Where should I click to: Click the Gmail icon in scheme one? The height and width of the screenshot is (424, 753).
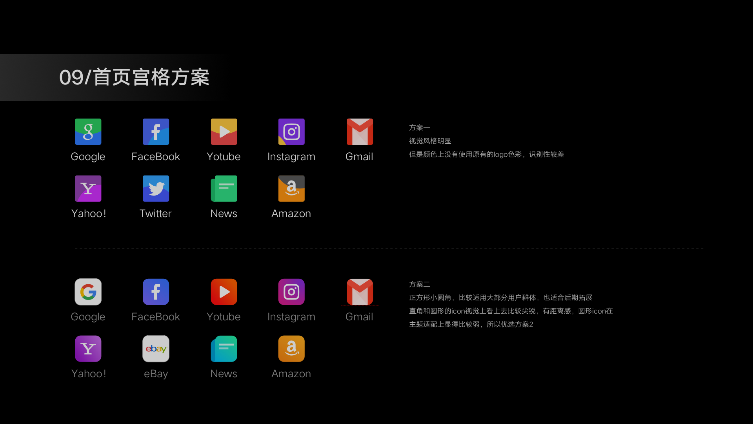(x=360, y=132)
